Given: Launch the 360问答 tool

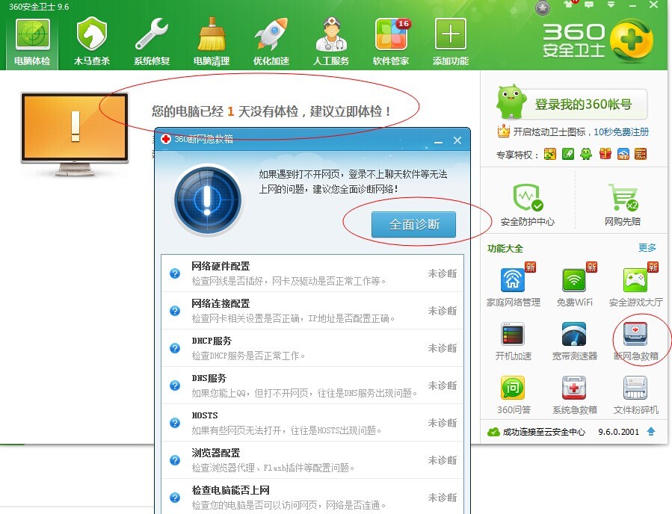Looking at the screenshot, I should click(514, 394).
